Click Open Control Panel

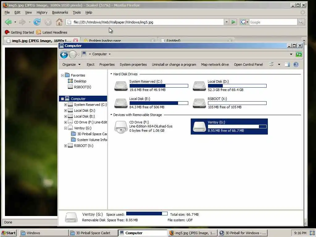[x=248, y=64]
